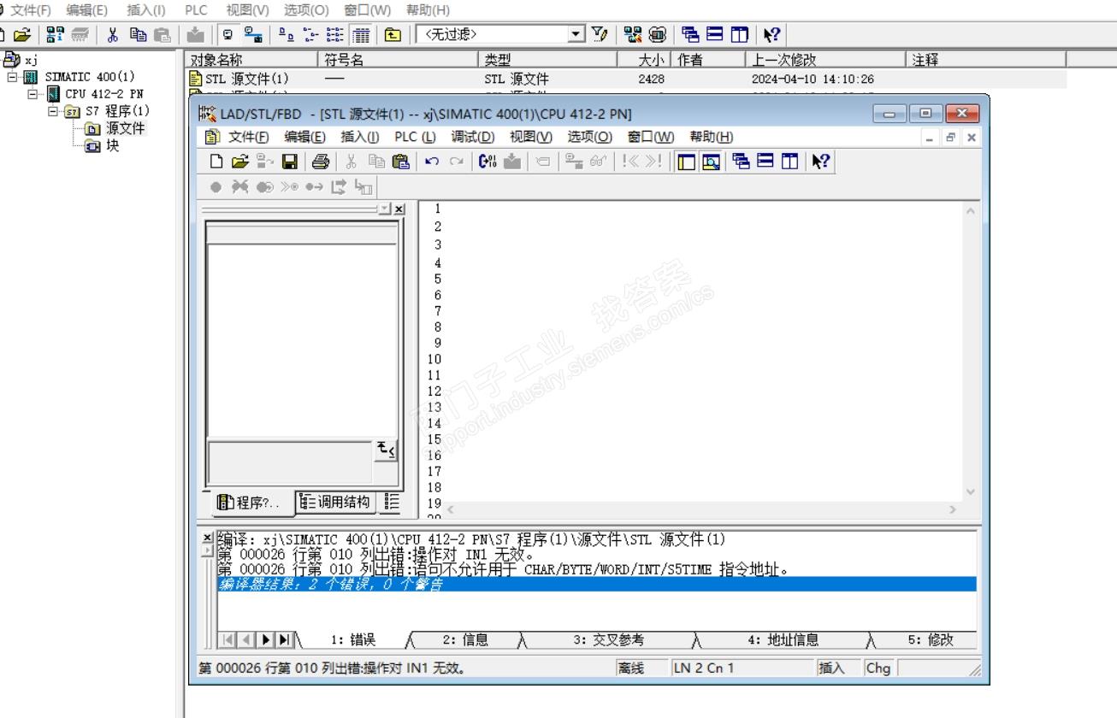
Task: Sort by the 上一次修改 column header
Action: (824, 59)
